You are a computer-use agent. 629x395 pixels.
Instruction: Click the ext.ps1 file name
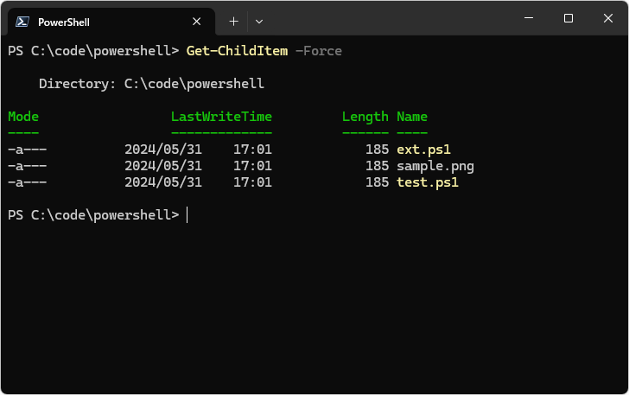423,150
